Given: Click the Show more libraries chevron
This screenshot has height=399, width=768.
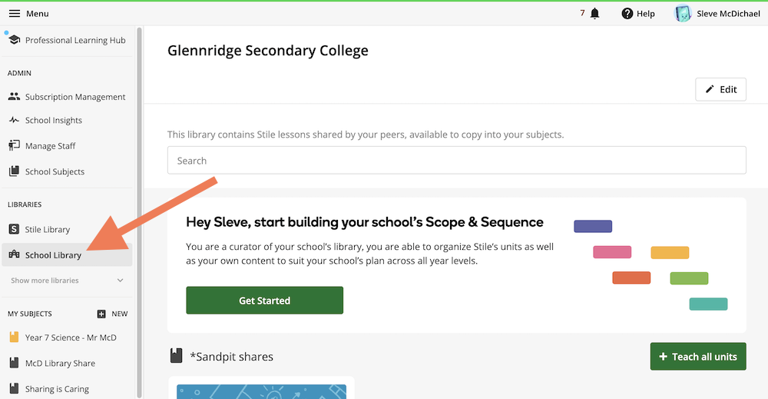Looking at the screenshot, I should 120,281.
